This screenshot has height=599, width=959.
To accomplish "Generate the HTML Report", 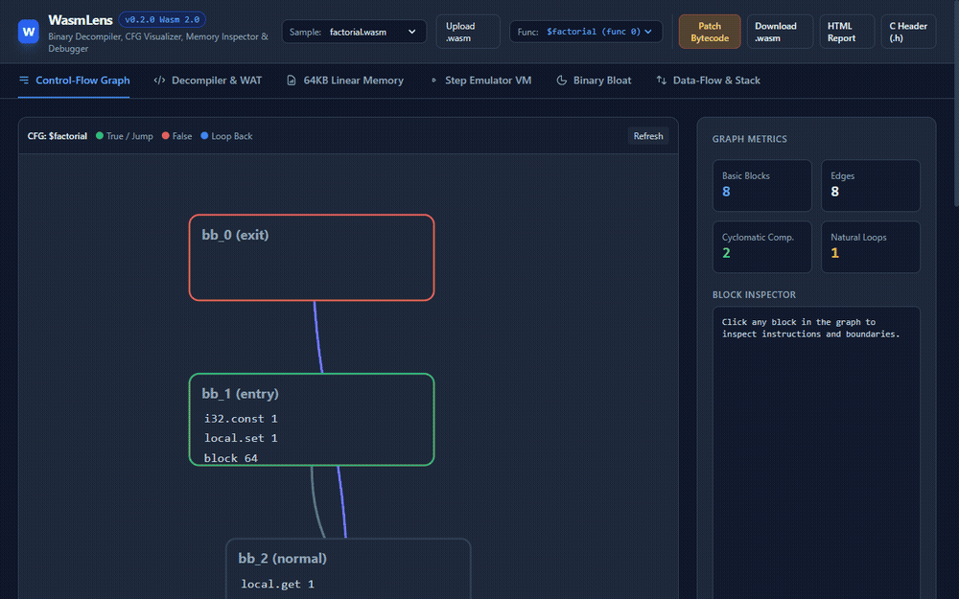I will tap(847, 32).
